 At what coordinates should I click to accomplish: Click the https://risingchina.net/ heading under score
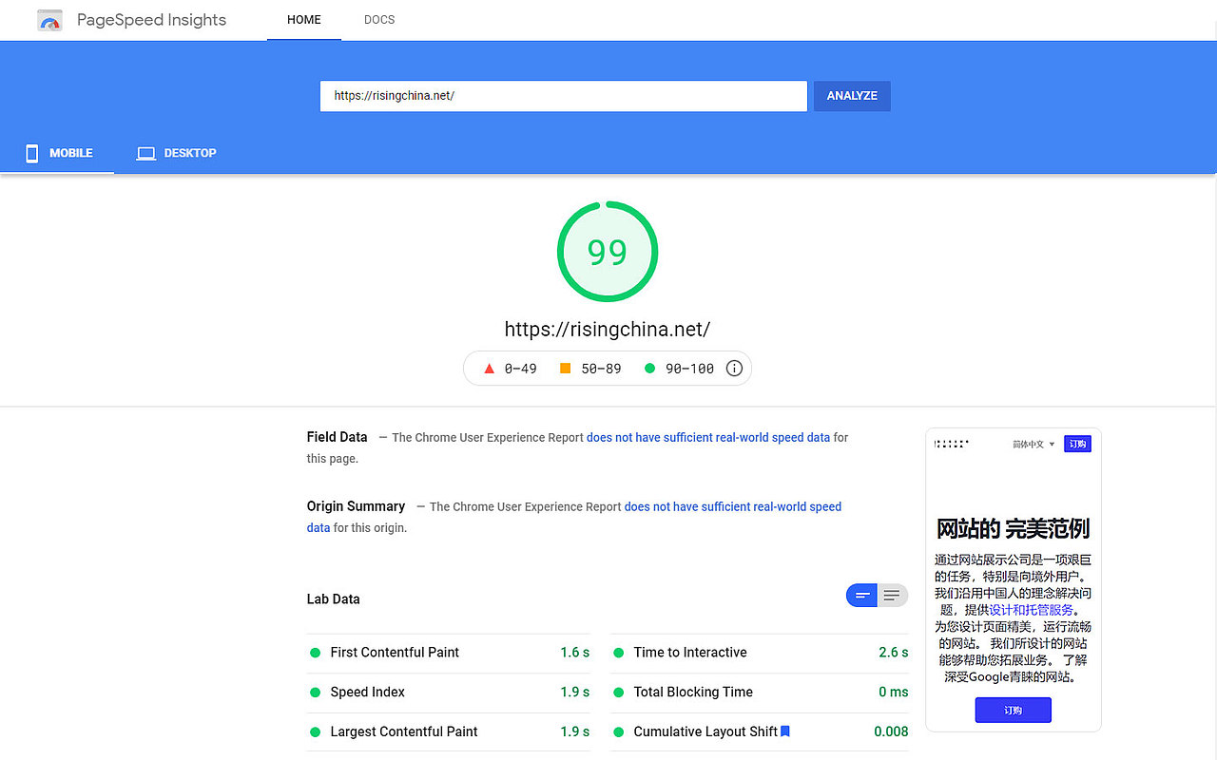pos(608,330)
